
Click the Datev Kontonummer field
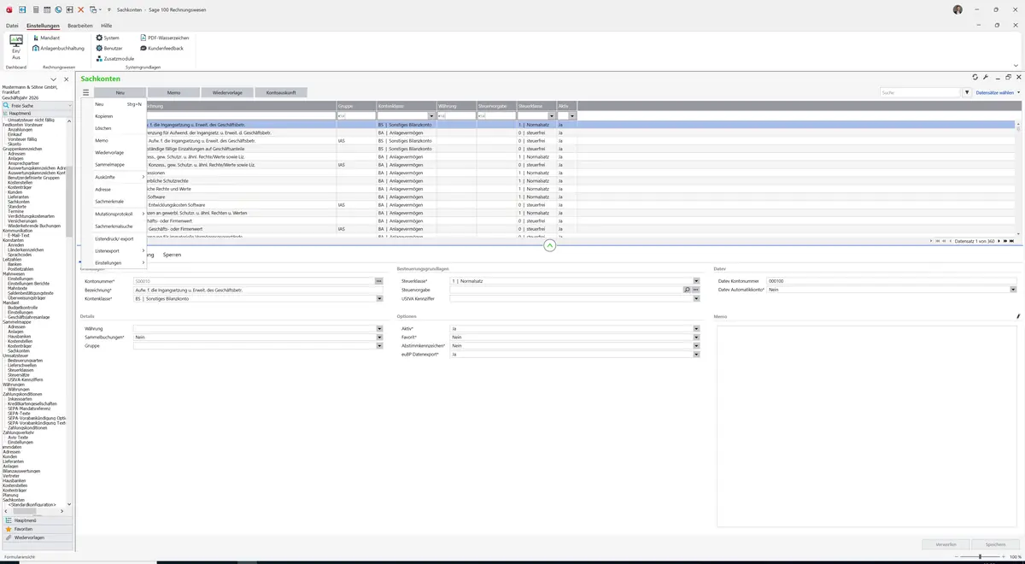(892, 280)
